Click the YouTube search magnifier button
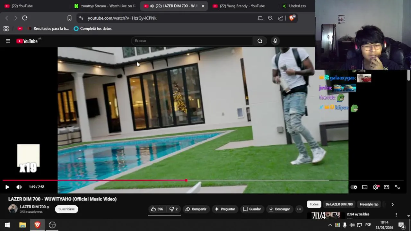Screen dimensions: 411x231 pos(260,41)
